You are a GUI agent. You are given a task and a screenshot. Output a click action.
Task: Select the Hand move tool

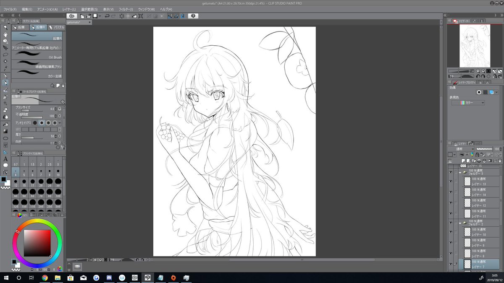[x=5, y=34]
